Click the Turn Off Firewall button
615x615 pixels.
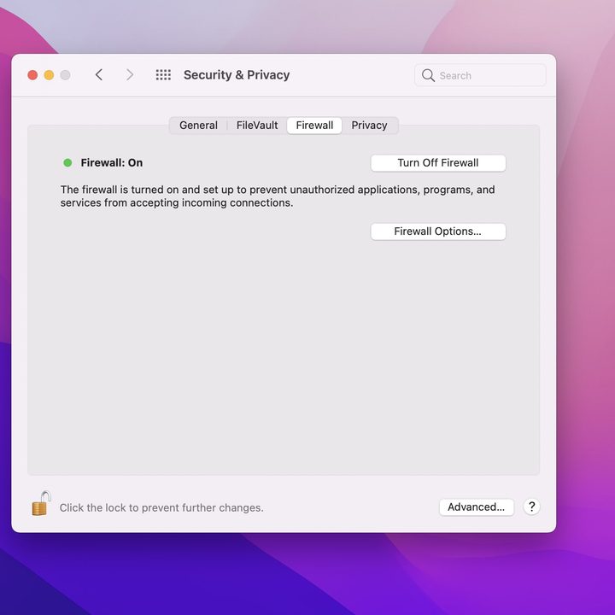coord(438,163)
